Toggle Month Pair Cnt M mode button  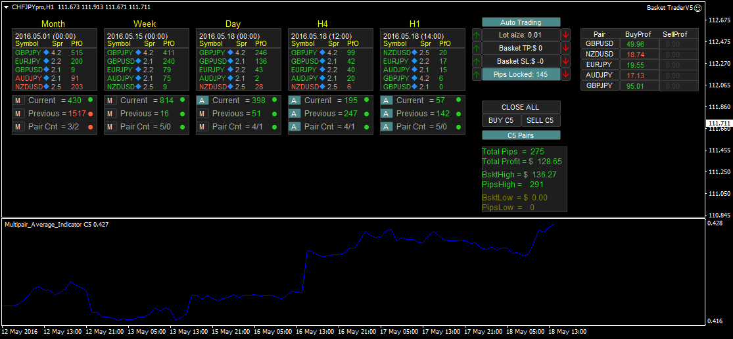[x=18, y=127]
